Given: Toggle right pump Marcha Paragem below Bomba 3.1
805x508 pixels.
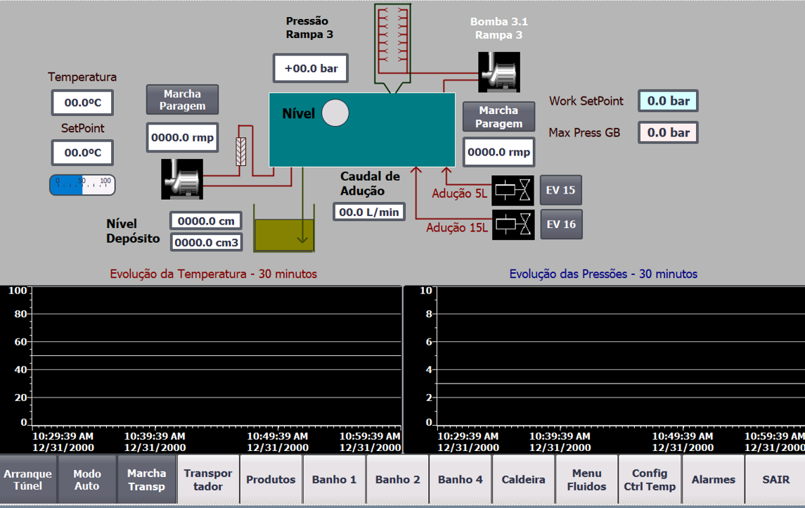Looking at the screenshot, I should [x=498, y=117].
